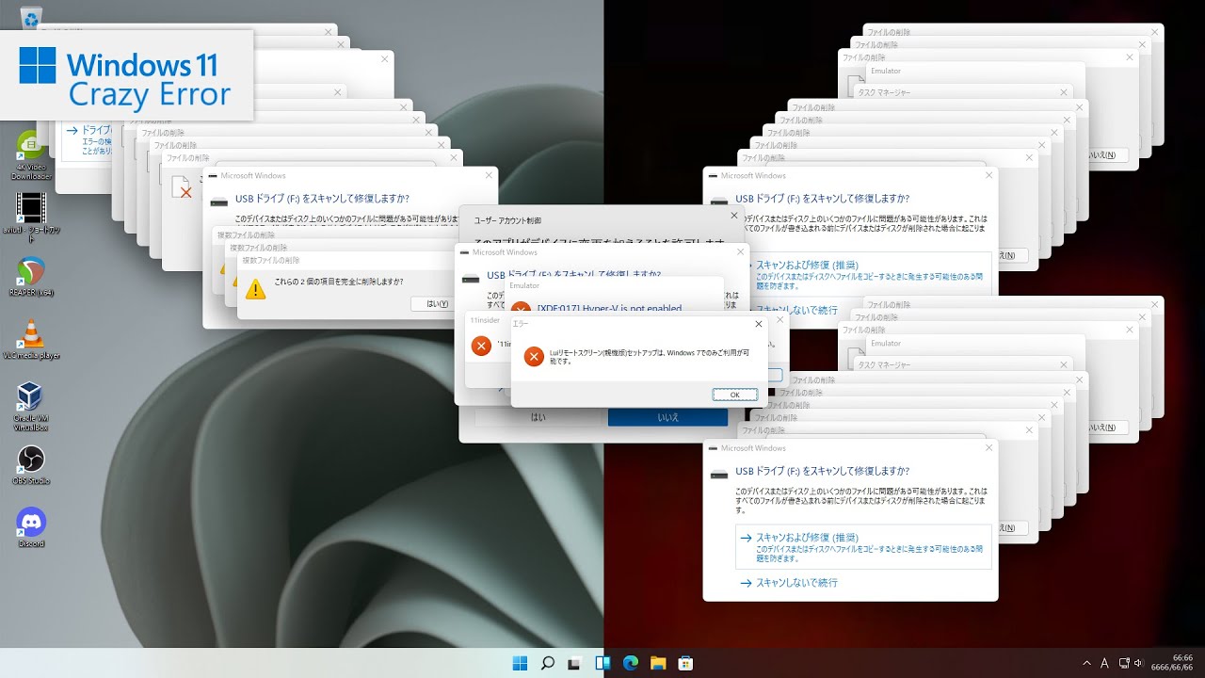Close the エラー dialog with X
1205x678 pixels.
click(759, 323)
